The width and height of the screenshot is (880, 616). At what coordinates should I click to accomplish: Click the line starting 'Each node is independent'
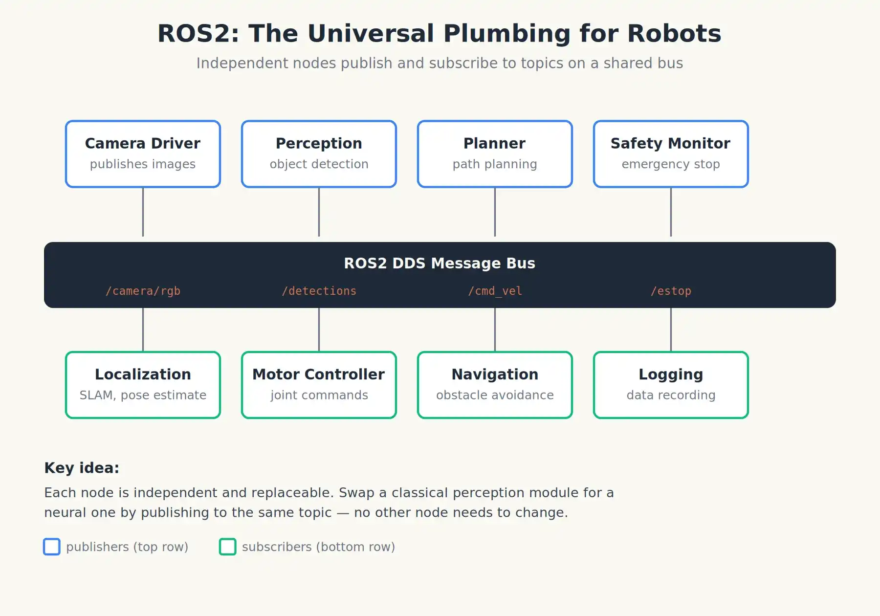tap(329, 493)
